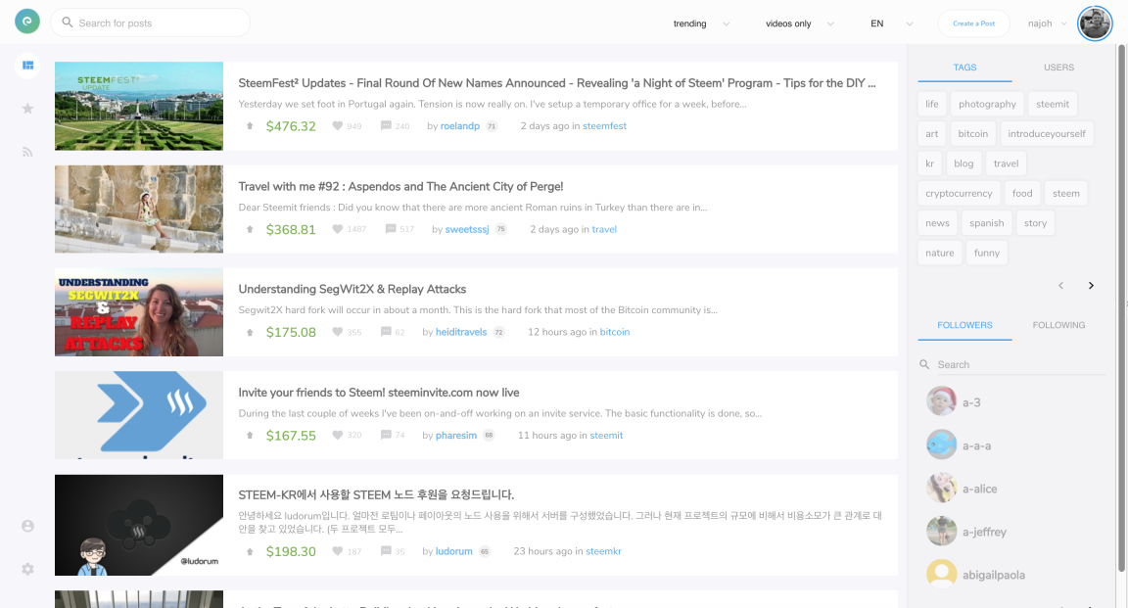Open follower abigailpaola
This screenshot has height=608, width=1128.
coord(976,575)
